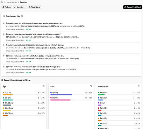Click the icon beside 'À quelle fréquence la collecte'

pyautogui.click(x=3, y=45)
